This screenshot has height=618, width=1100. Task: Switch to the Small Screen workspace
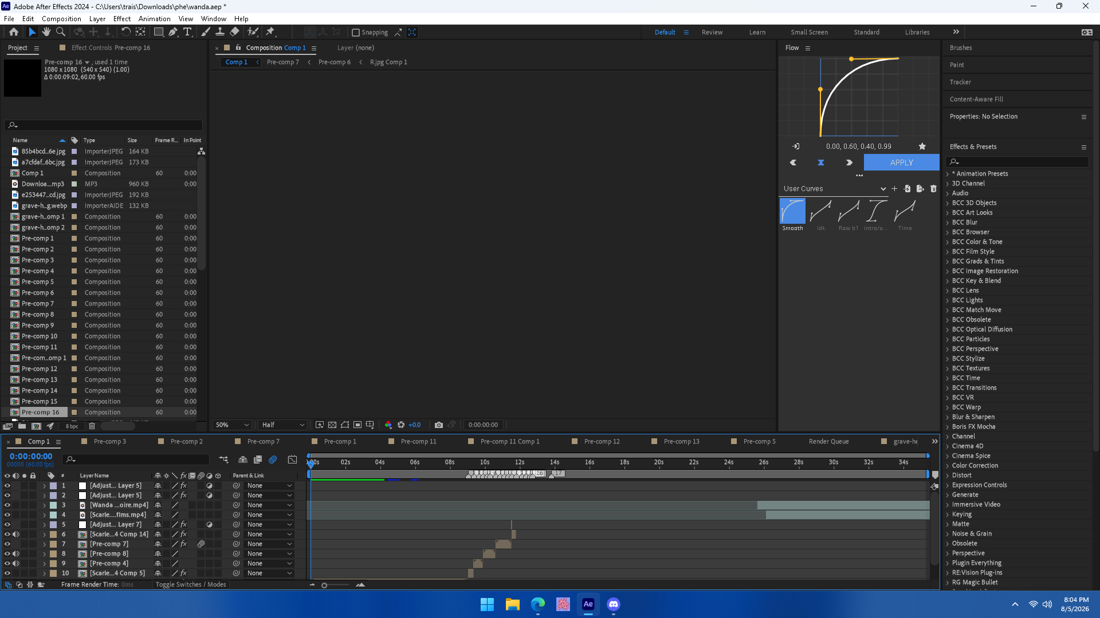coord(810,33)
